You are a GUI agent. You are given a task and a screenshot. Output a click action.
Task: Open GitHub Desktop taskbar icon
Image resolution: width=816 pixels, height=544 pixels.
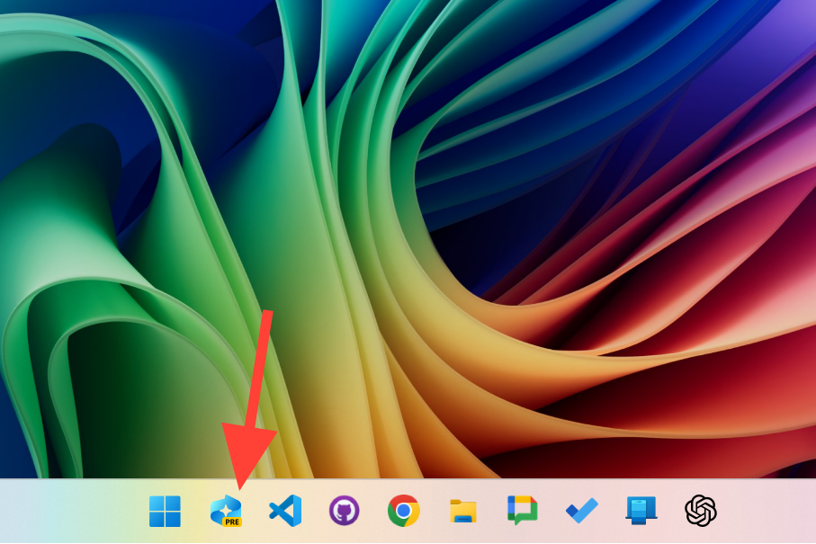(x=344, y=511)
